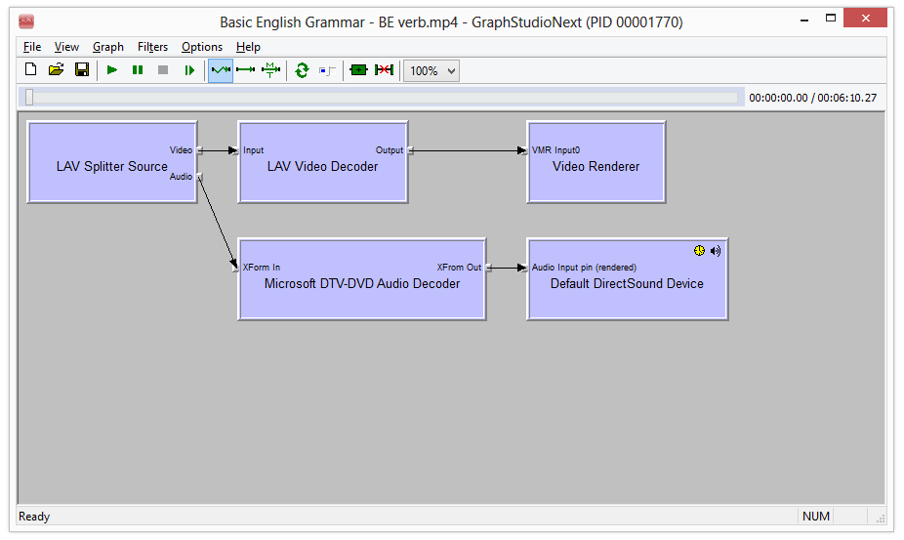
Task: Click the XForm In pin on Audio Decoder
Action: click(x=236, y=268)
